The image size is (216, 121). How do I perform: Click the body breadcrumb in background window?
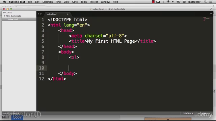[17, 117]
